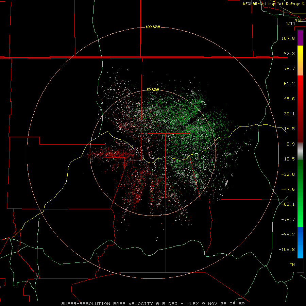Select the -109.8 scale value

click(x=287, y=250)
